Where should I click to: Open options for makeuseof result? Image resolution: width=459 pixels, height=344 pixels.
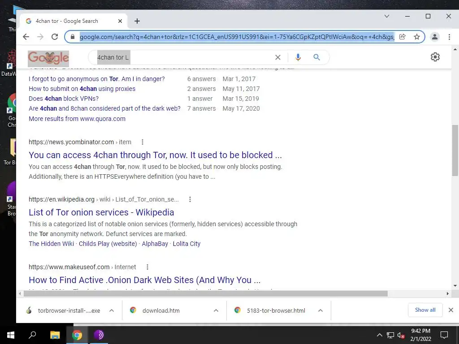147,267
